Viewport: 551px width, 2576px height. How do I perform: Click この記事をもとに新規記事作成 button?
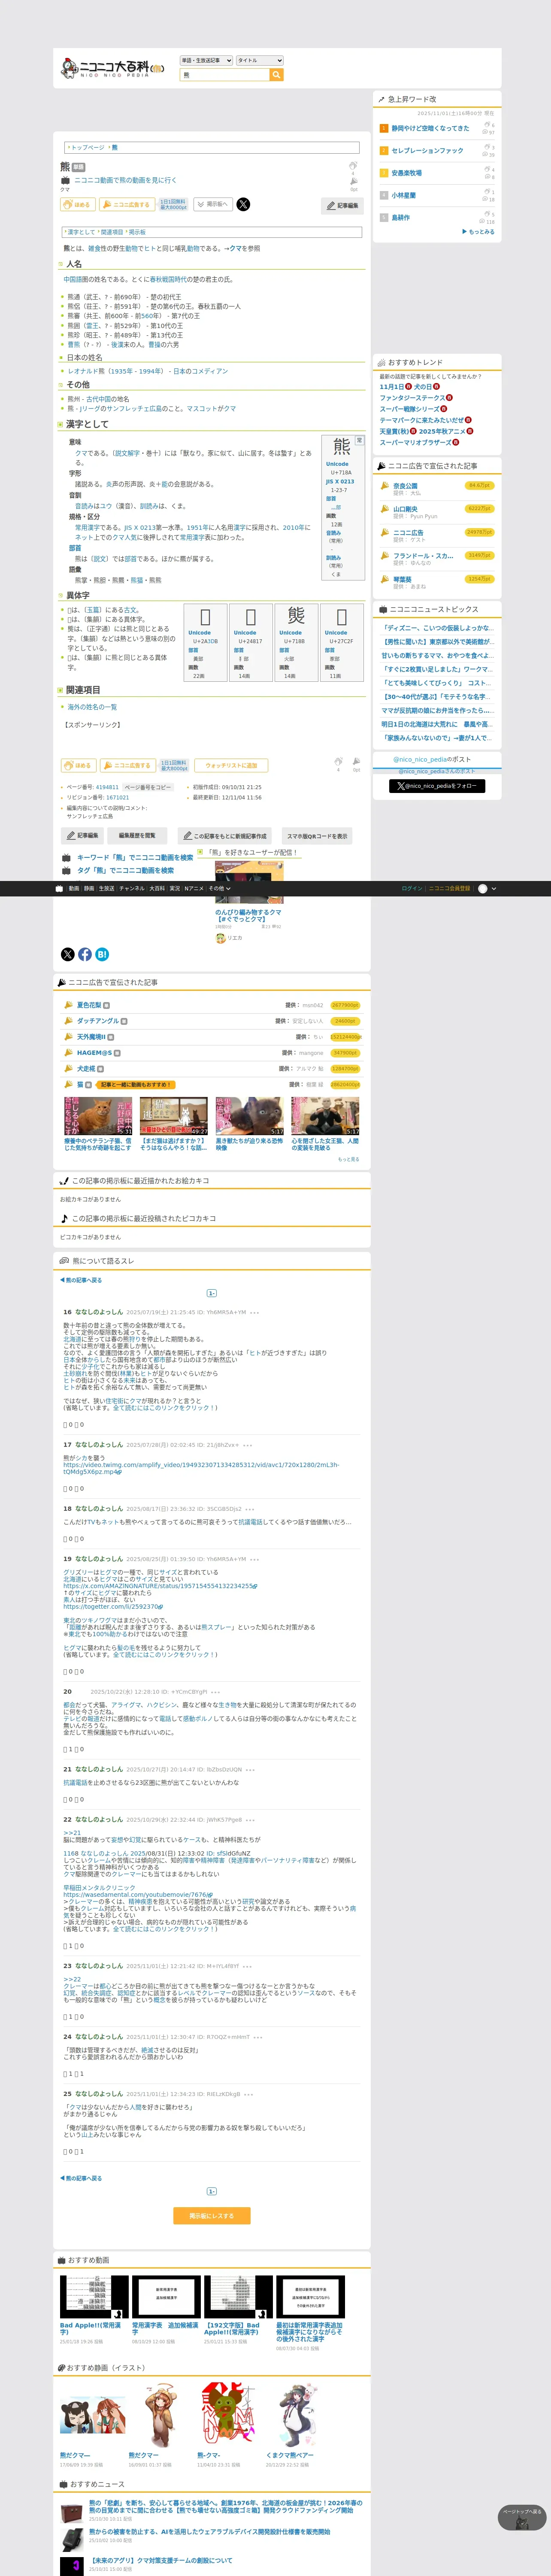click(225, 835)
